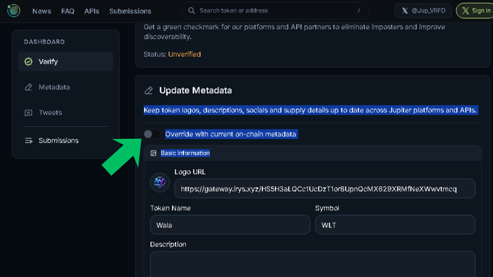Click the X logo inside the Sign in button

click(x=467, y=10)
